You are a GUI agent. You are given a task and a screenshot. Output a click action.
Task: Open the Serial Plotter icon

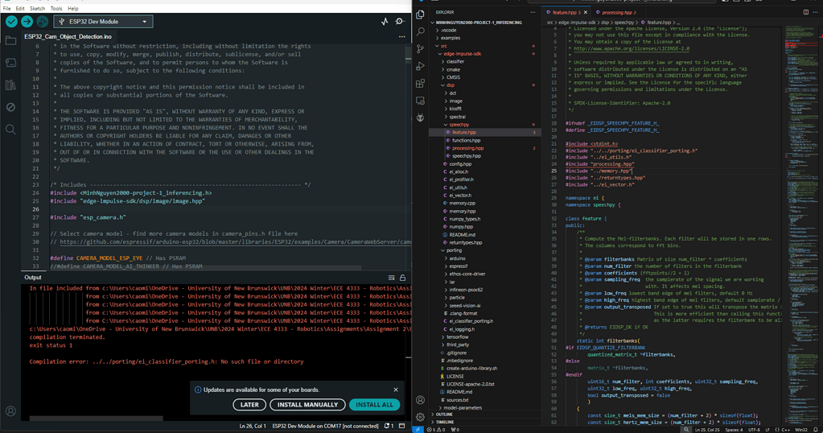(385, 22)
